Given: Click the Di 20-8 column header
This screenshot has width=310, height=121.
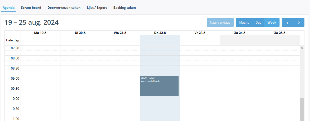Looking at the screenshot, I should pyautogui.click(x=80, y=33).
